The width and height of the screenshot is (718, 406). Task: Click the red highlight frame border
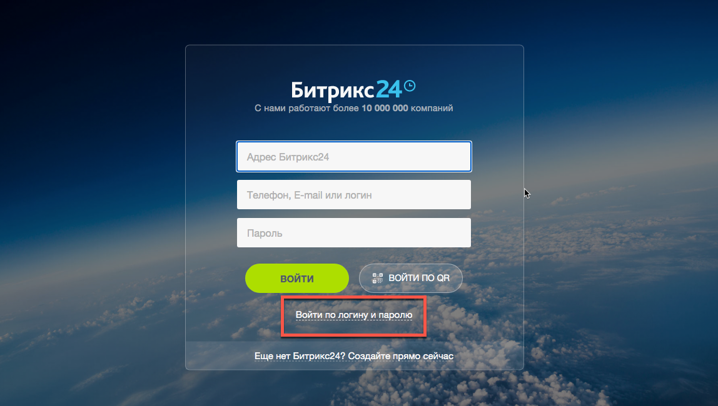point(353,297)
